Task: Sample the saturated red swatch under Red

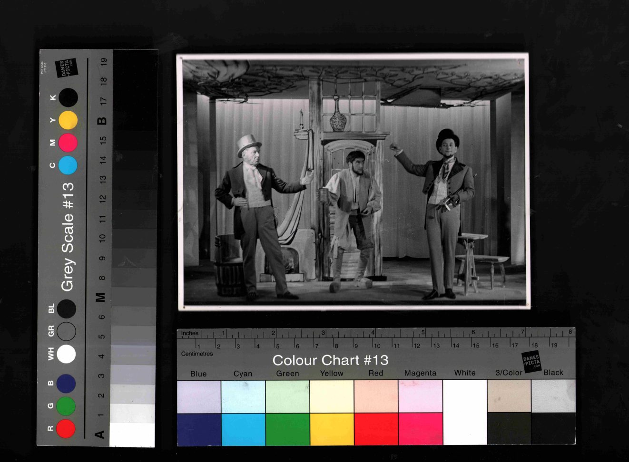Action: (376, 429)
